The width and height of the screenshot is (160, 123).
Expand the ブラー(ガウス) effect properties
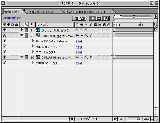pos(33,51)
